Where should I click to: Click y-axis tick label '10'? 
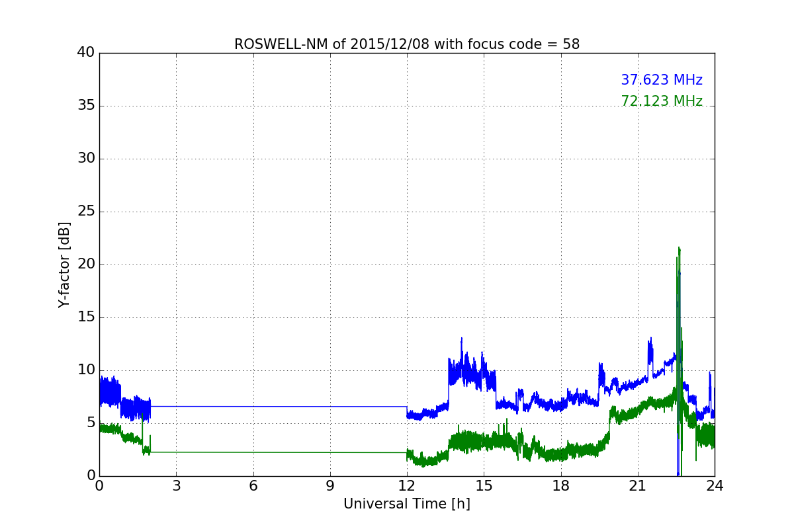(86, 370)
